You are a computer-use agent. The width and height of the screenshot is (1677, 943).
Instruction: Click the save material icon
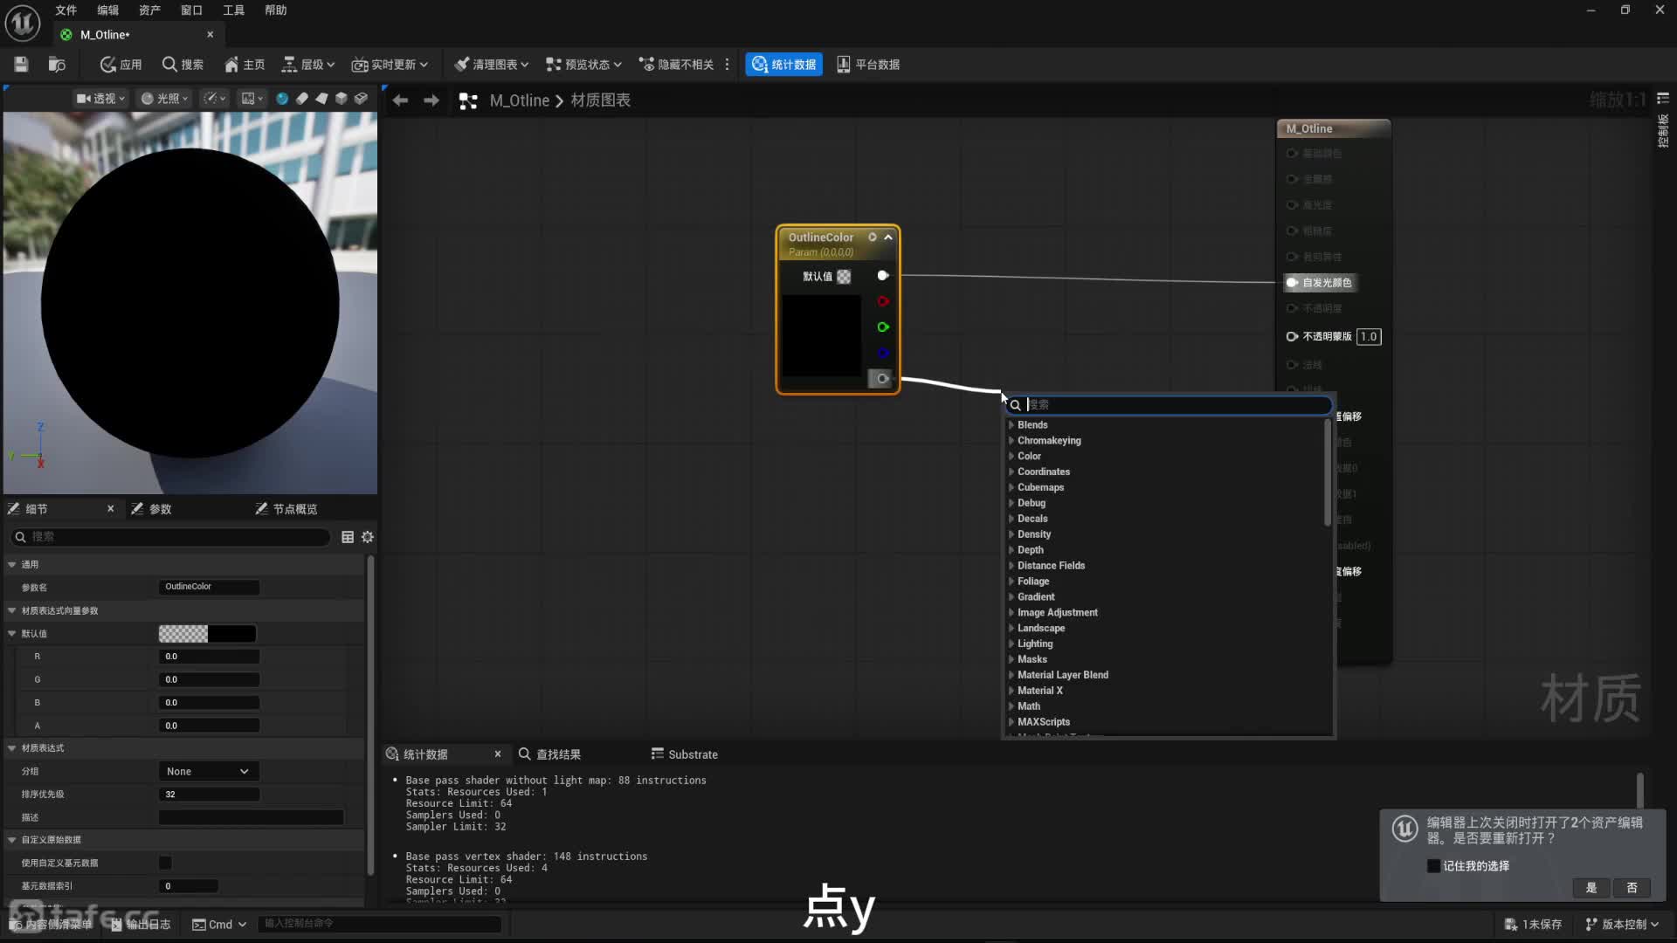21,64
